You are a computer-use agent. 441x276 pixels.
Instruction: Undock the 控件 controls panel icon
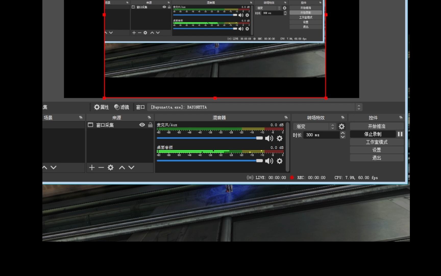pyautogui.click(x=401, y=118)
